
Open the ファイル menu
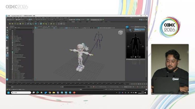(x=9, y=18)
